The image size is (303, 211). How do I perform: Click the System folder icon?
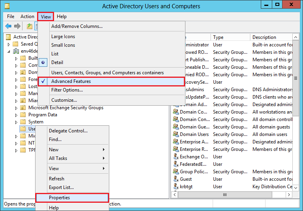pyautogui.click(x=23, y=122)
